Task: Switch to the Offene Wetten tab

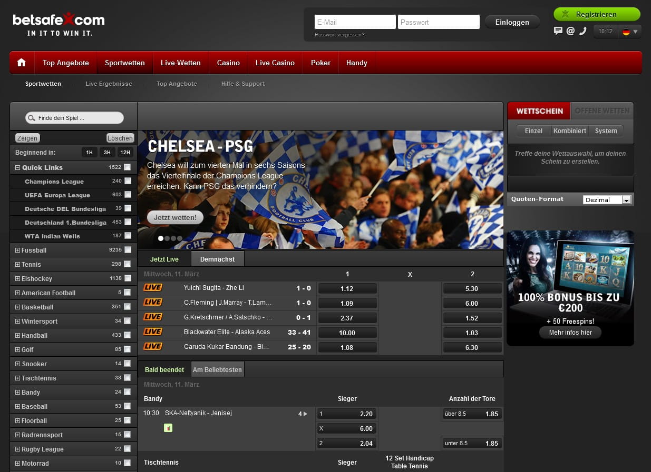Action: coord(602,111)
